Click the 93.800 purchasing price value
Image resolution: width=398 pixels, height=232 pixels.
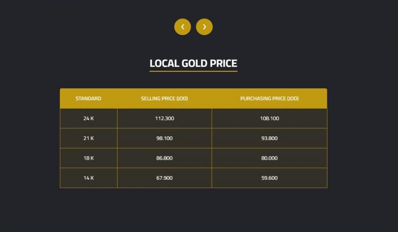pos(269,138)
